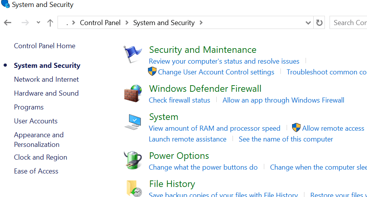Click Launch remote assistance

pyautogui.click(x=188, y=139)
